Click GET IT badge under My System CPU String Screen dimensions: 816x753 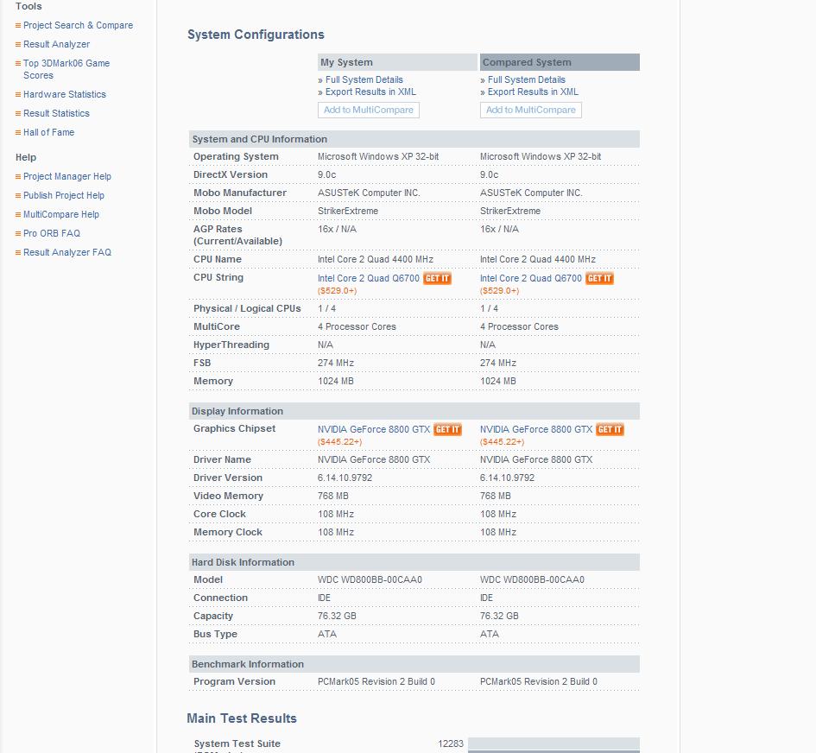pos(437,278)
